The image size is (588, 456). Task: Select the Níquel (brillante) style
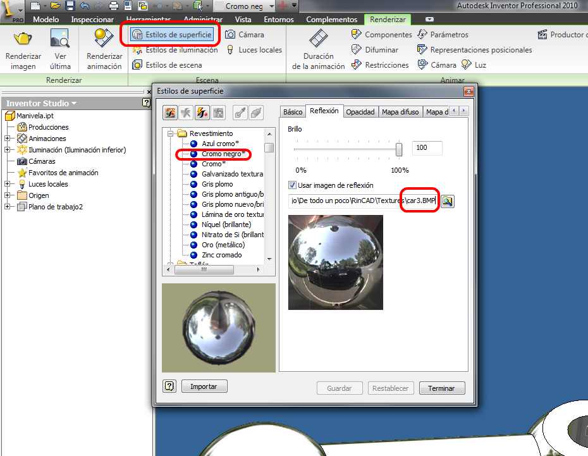226,225
